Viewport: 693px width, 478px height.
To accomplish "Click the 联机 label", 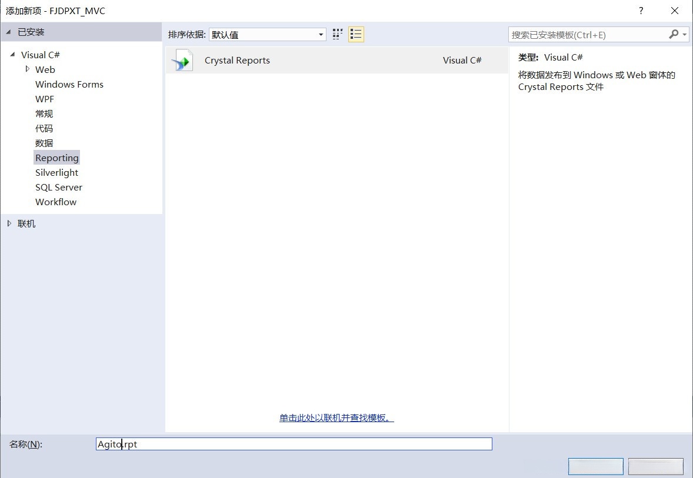I will point(26,223).
